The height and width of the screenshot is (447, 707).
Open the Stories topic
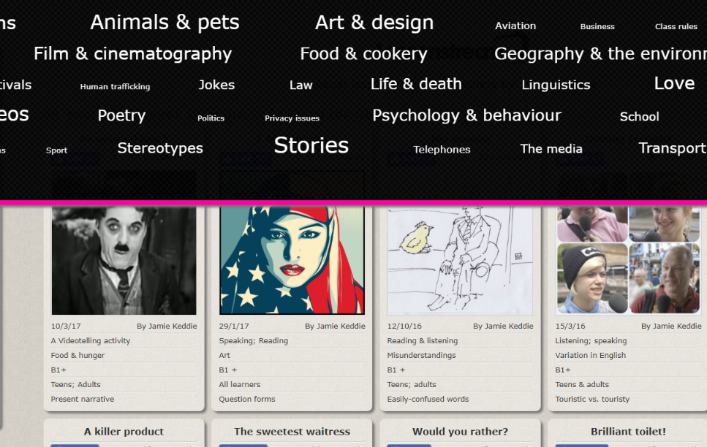311,145
